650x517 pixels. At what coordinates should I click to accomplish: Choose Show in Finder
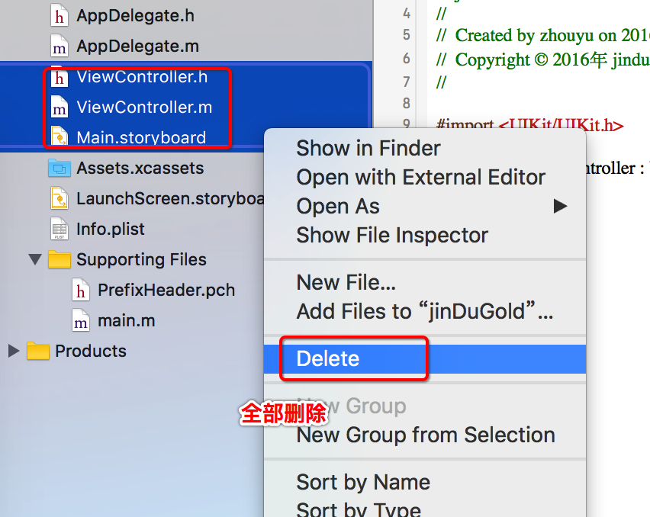pyautogui.click(x=368, y=148)
